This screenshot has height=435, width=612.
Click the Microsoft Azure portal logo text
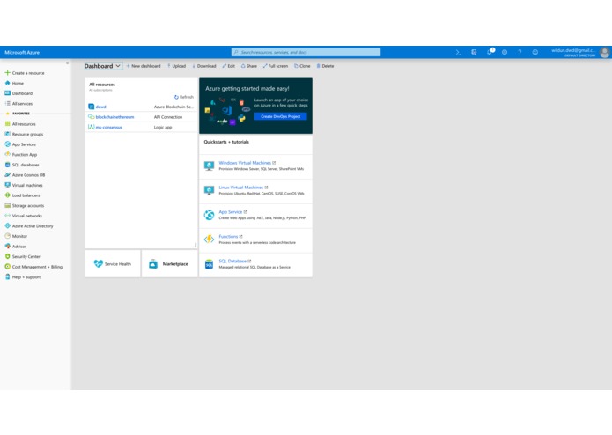[x=22, y=52]
